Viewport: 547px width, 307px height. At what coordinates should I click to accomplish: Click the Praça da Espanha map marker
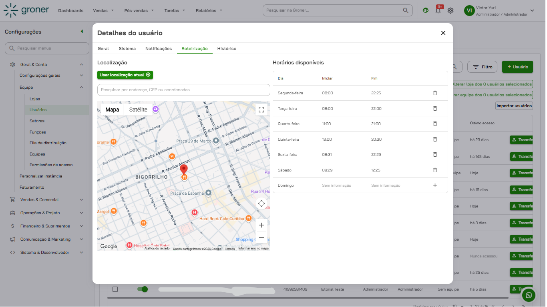tap(208, 193)
